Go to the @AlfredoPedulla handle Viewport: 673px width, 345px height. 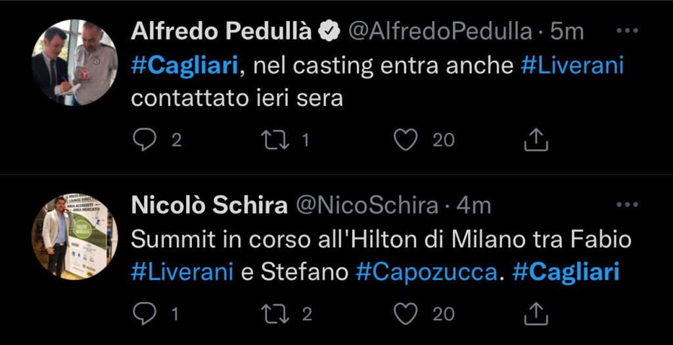tap(439, 32)
